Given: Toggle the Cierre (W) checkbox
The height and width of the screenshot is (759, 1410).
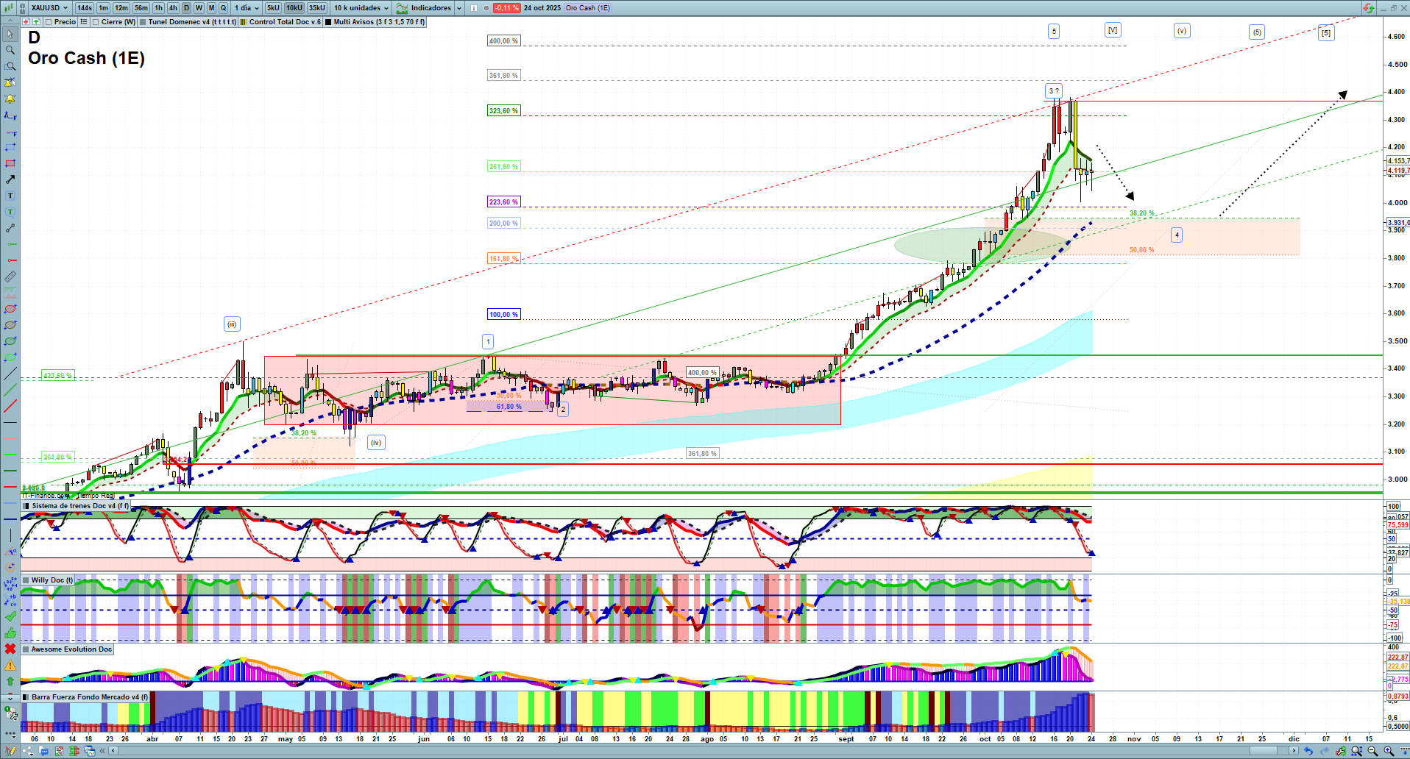Looking at the screenshot, I should 96,22.
